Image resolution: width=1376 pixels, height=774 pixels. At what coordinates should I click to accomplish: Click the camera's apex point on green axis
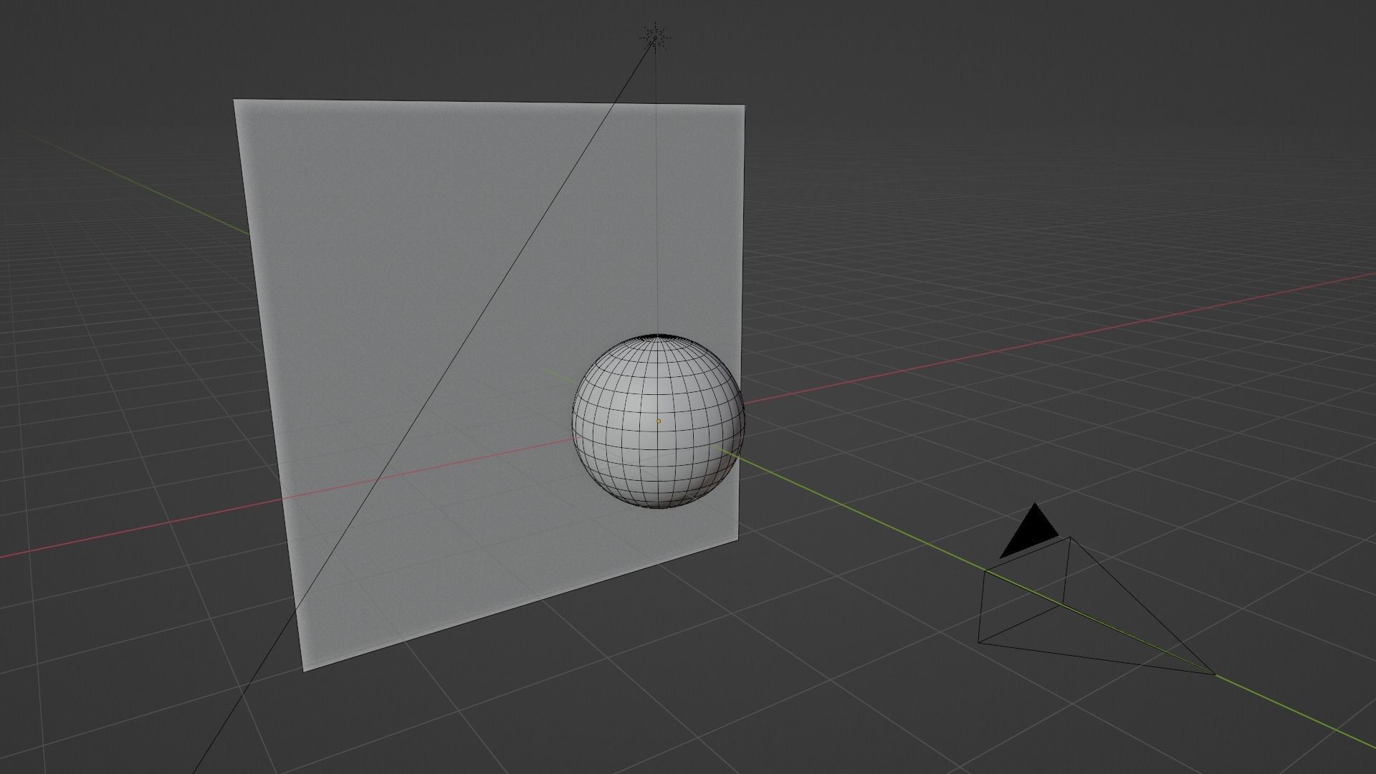(1214, 674)
